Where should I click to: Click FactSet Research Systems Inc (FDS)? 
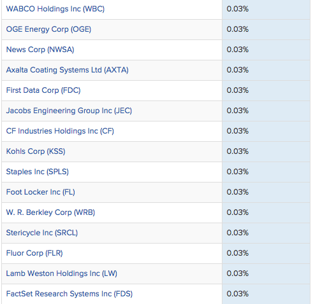(69, 294)
